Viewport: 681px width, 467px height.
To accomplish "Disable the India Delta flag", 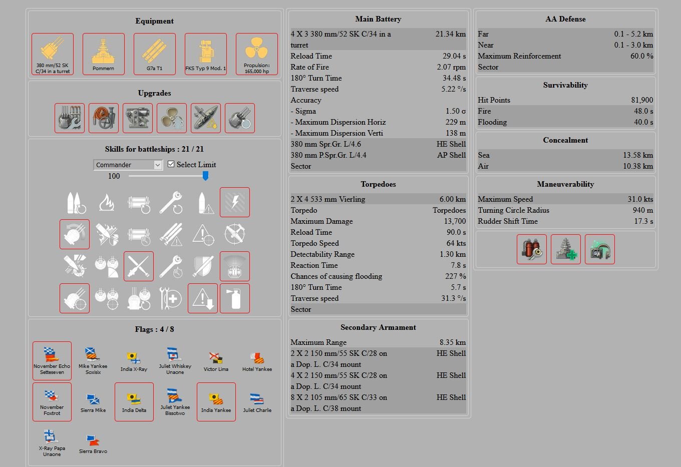I will [x=134, y=401].
